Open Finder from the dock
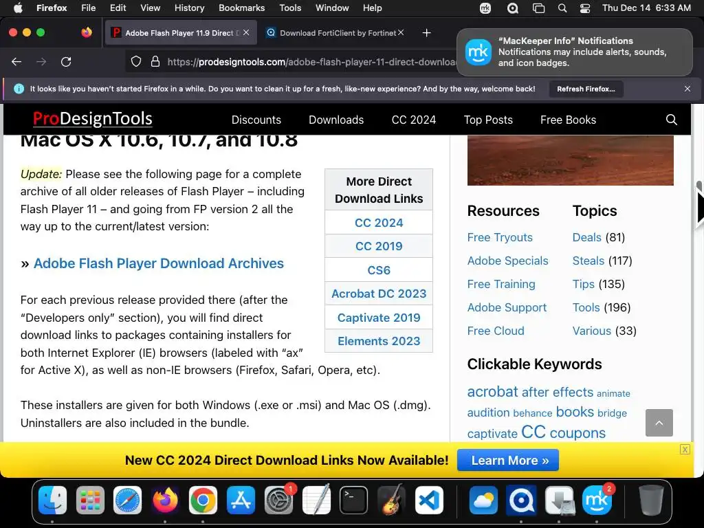The width and height of the screenshot is (704, 528). [52, 500]
